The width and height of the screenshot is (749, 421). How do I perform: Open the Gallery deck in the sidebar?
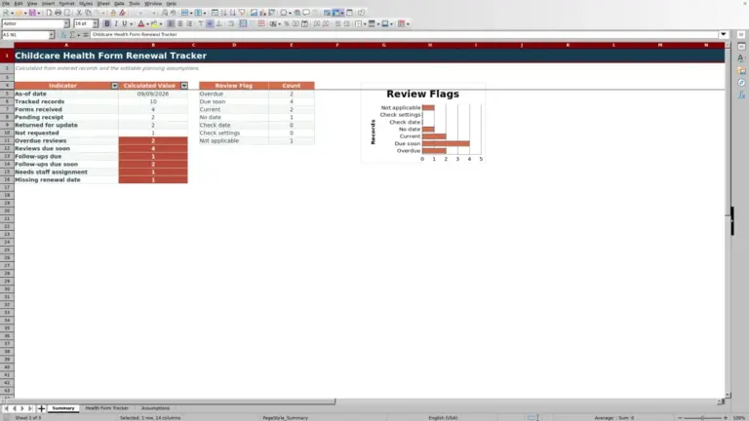coord(741,70)
